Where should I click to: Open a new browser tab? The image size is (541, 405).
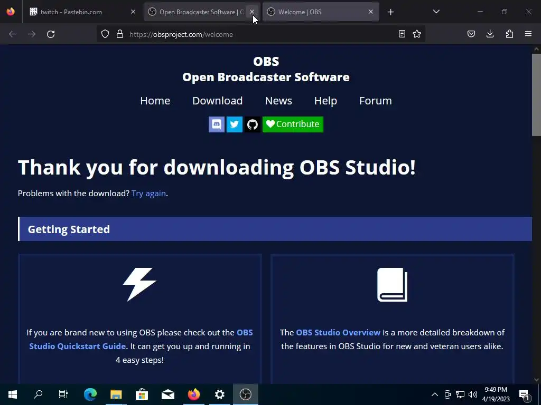390,12
